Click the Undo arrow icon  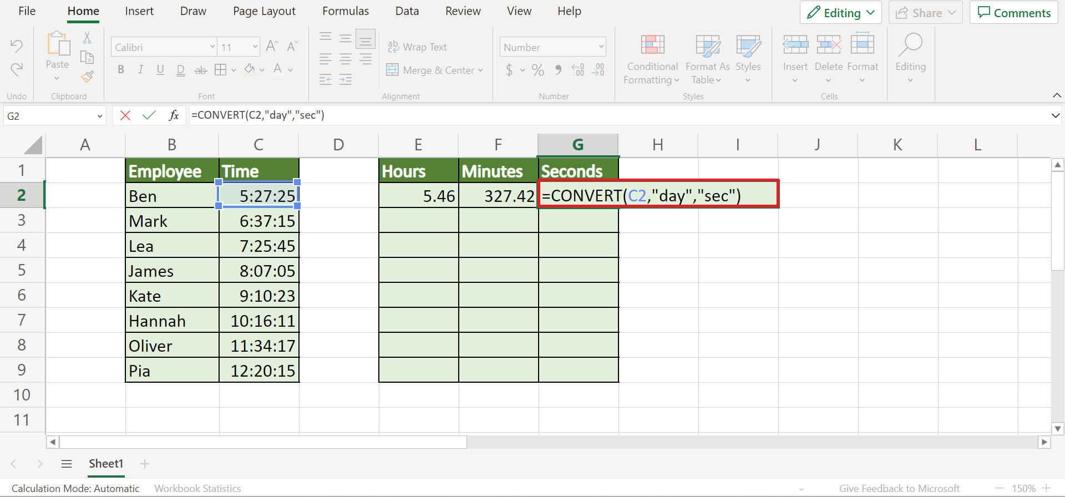point(17,45)
